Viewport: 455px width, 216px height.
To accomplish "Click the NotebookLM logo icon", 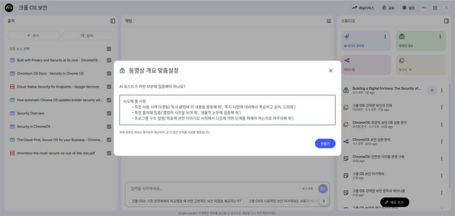I will point(9,8).
